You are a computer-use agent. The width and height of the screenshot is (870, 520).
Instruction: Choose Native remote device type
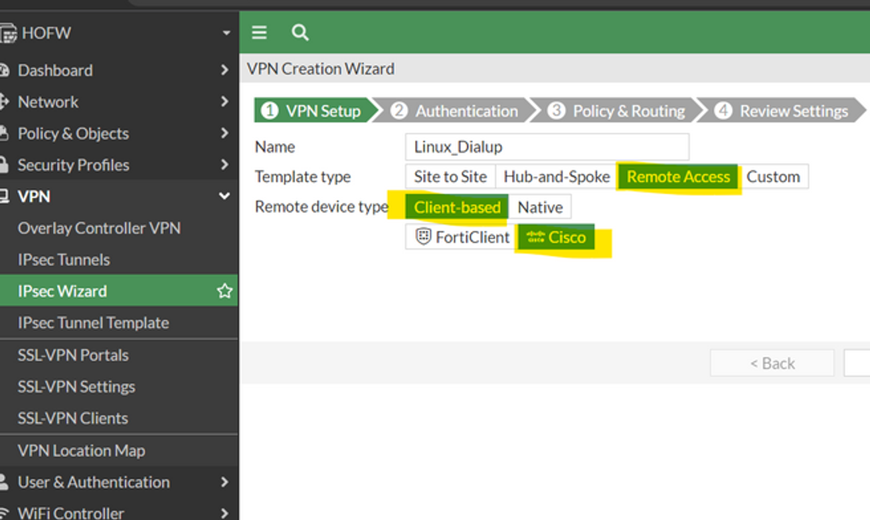[540, 207]
